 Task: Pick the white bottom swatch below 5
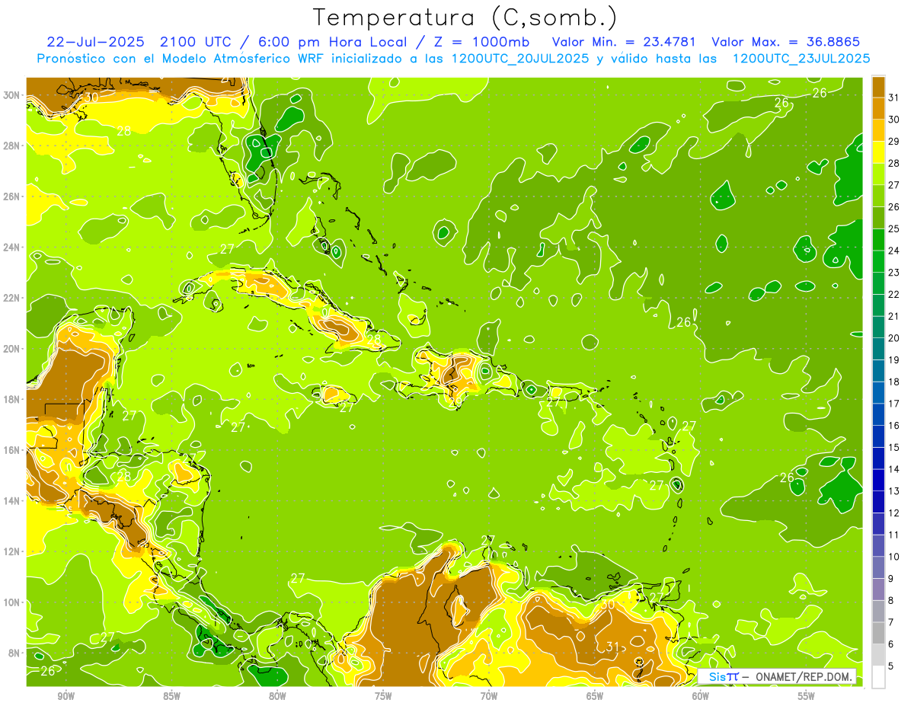click(878, 677)
